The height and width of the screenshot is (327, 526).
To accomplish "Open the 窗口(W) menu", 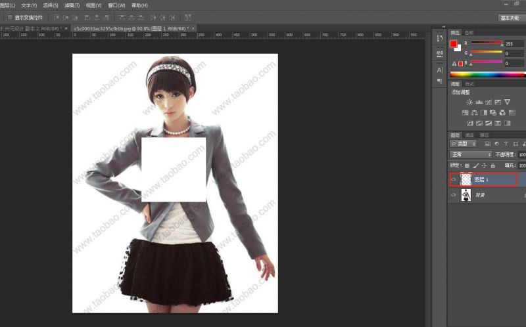I will coord(117,5).
